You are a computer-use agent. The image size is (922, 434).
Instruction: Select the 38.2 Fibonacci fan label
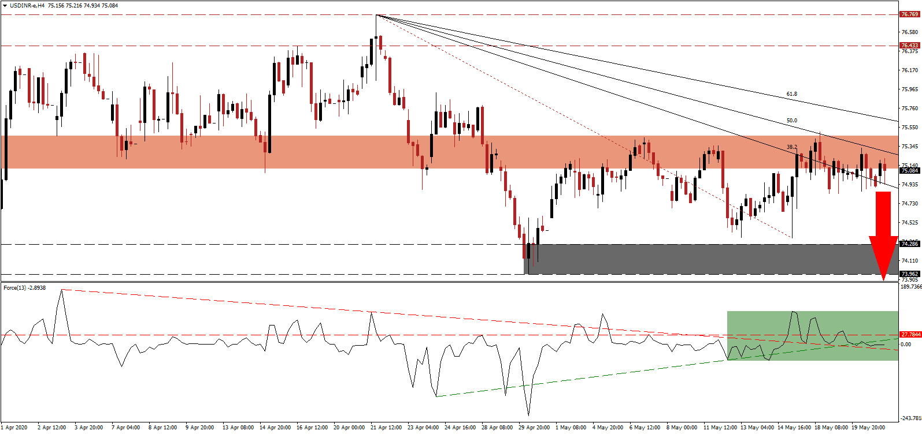coord(791,147)
